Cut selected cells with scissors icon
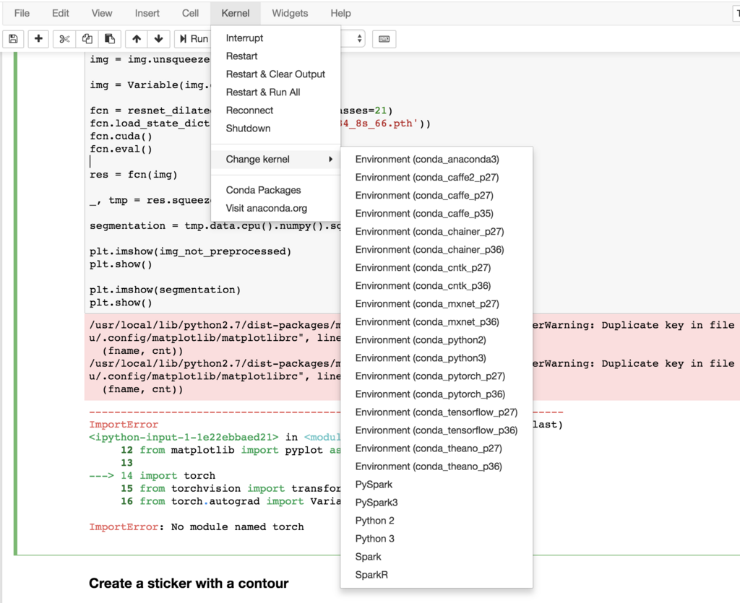740x603 pixels. tap(64, 39)
